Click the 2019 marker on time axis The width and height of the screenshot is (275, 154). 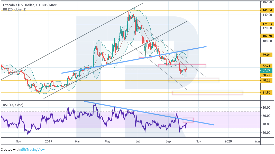pyautogui.click(x=49, y=141)
